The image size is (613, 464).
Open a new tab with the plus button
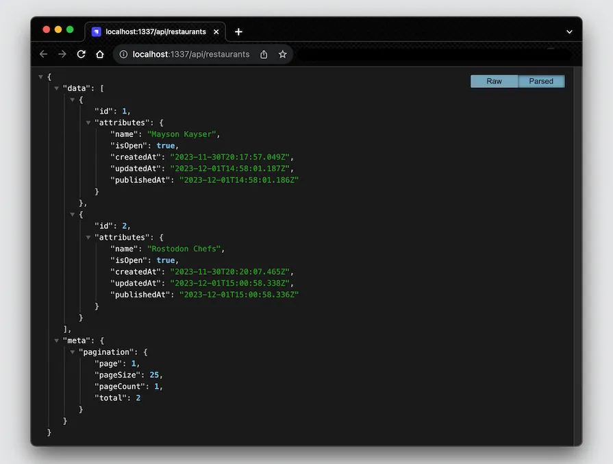(238, 31)
